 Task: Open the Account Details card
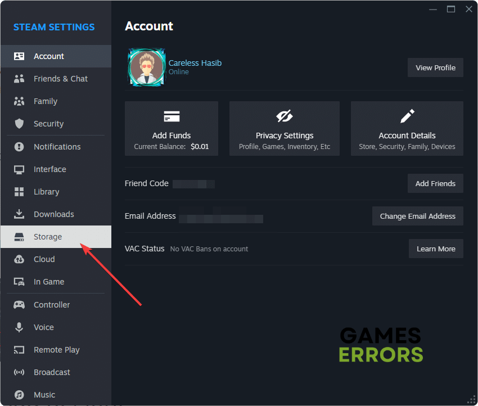click(x=407, y=129)
